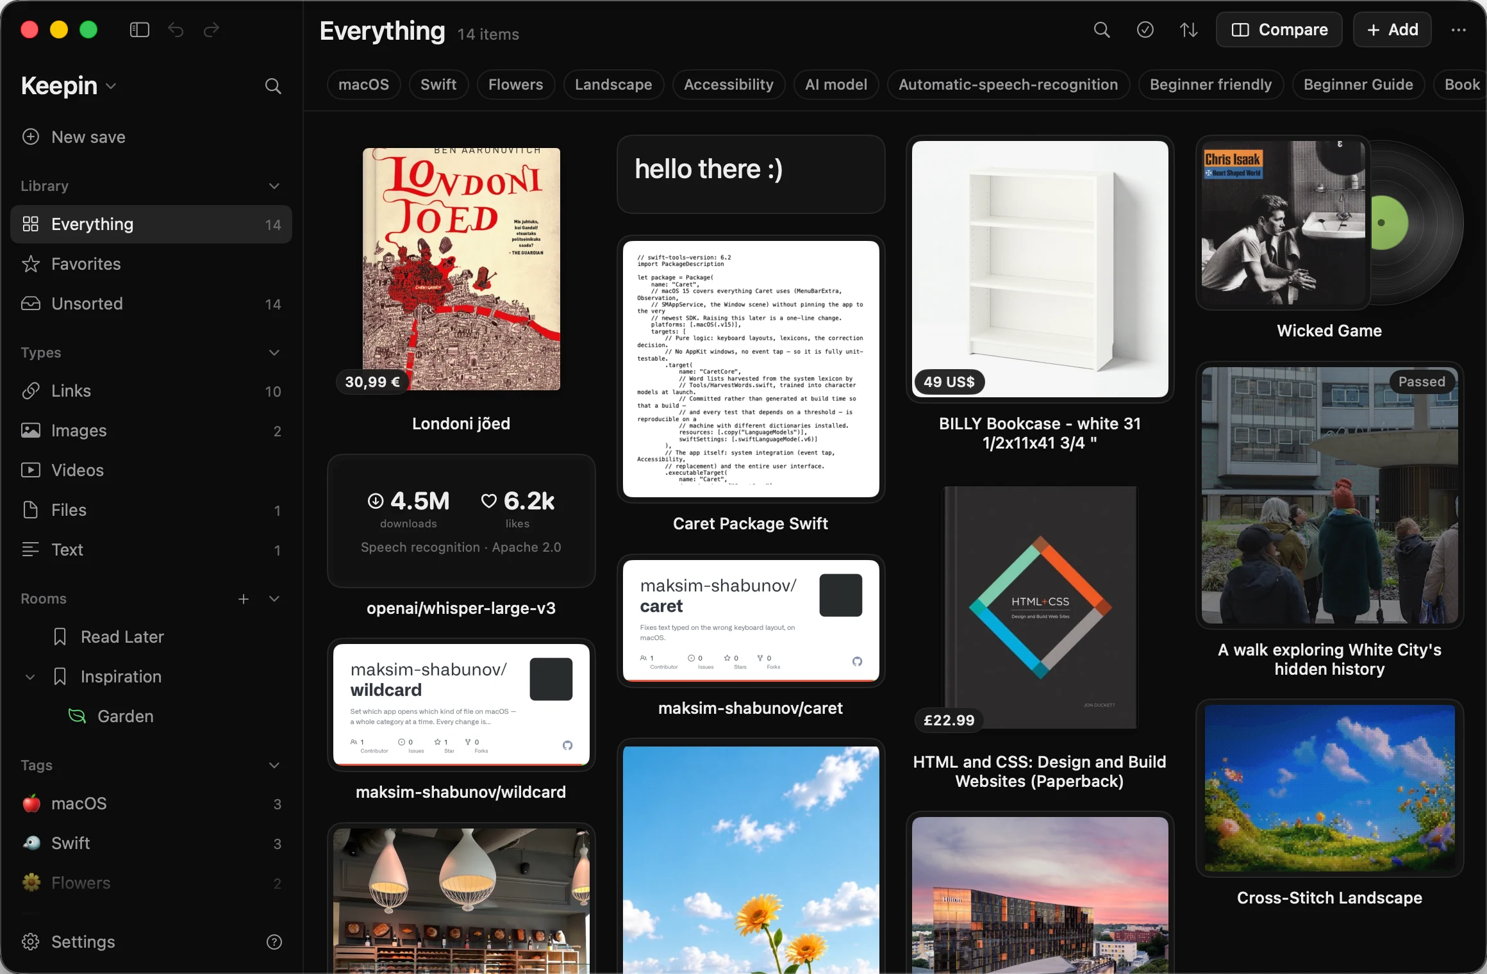Viewport: 1487px width, 974px height.
Task: Click the Compare button
Action: [x=1279, y=29]
